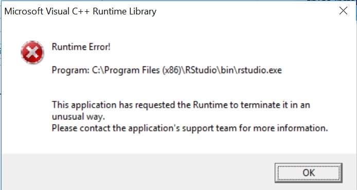357x190 pixels.
Task: Click the 'Please contact the application's support team' line
Action: [190, 128]
